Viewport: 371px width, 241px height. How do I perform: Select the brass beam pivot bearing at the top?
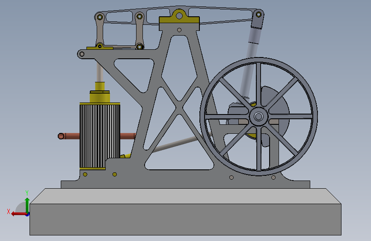pos(179,17)
